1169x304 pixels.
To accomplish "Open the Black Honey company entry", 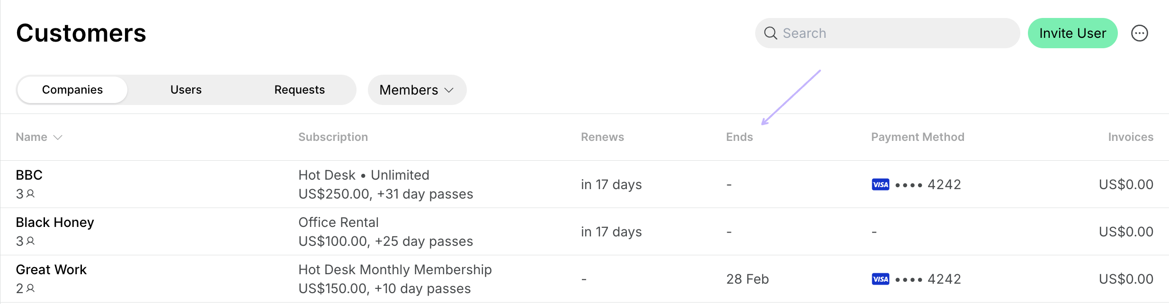I will 55,222.
